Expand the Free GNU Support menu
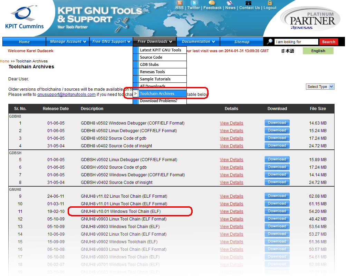This screenshot has width=347, height=276. pyautogui.click(x=111, y=42)
